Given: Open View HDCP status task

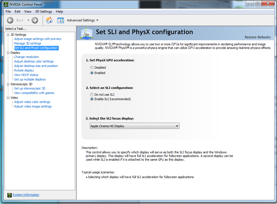Looking at the screenshot, I should (x=26, y=75).
